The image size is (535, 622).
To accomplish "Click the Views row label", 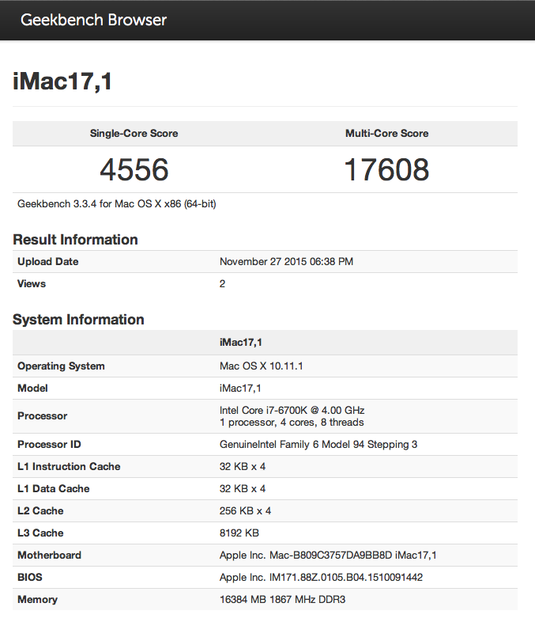I will click(32, 283).
